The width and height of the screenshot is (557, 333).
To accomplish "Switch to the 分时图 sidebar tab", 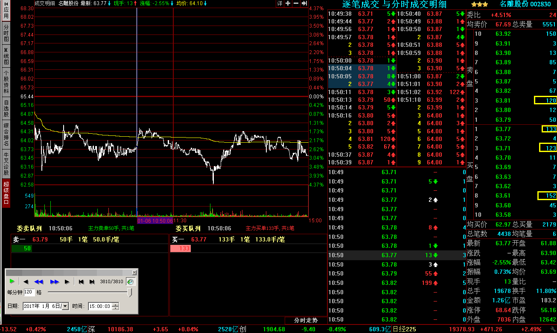I will pos(6,33).
